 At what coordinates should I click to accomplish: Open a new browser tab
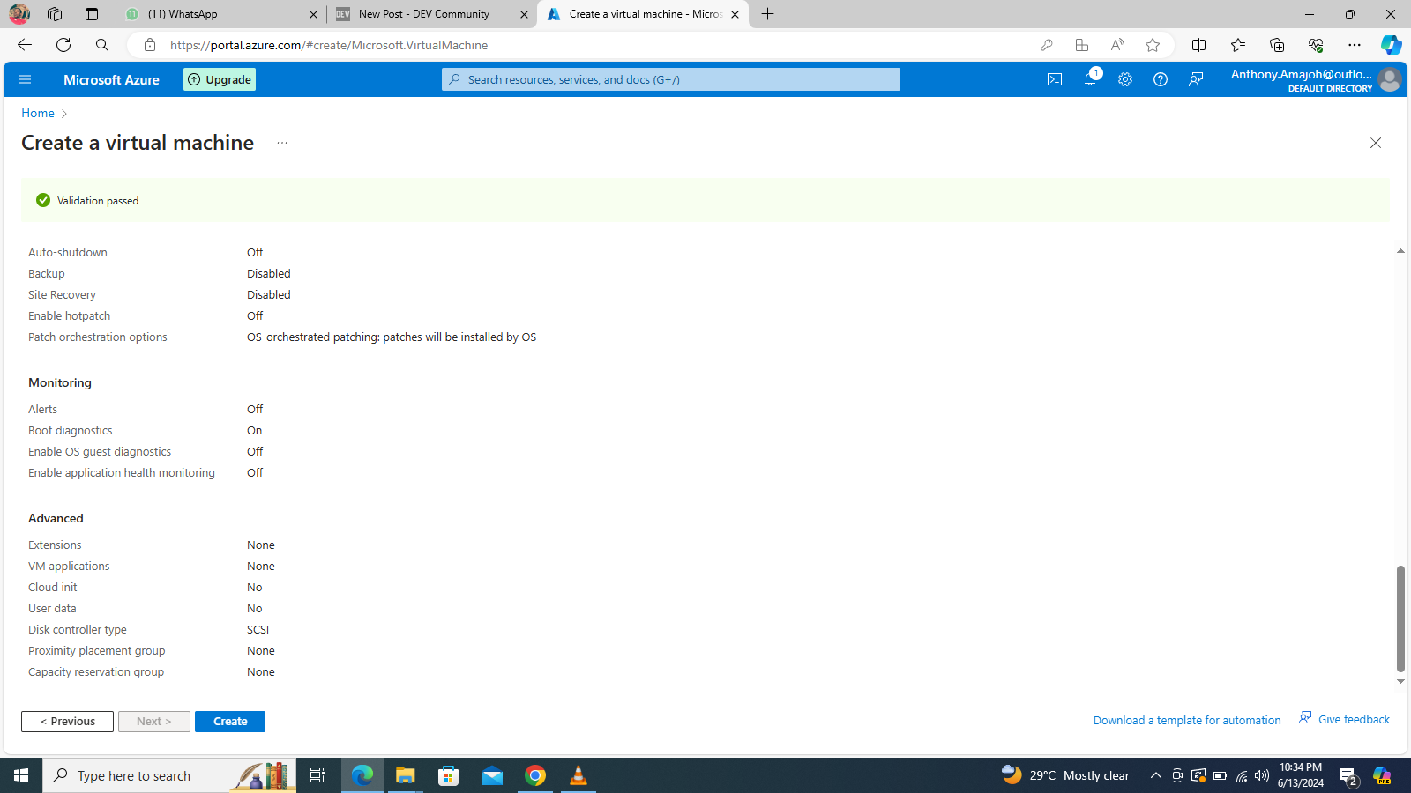click(768, 14)
